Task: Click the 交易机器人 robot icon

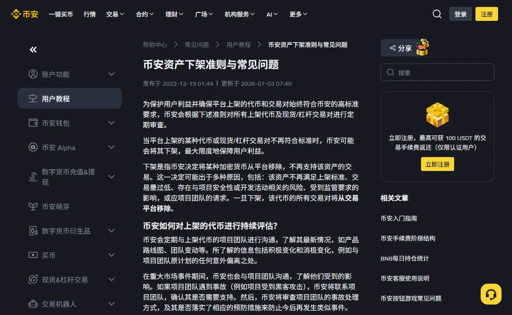Action: click(x=33, y=304)
